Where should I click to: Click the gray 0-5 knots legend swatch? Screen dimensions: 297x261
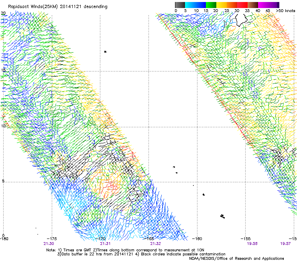(180, 5)
